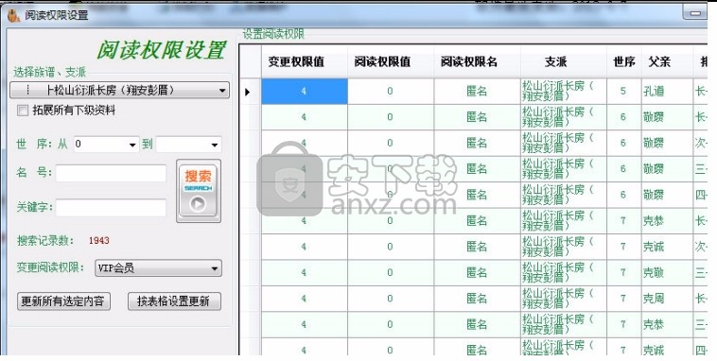Click the 世序 cell showing 5
717x361 pixels.
[x=624, y=92]
